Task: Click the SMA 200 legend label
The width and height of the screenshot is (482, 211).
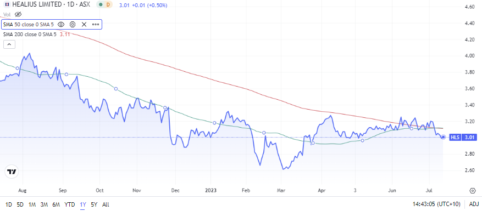Action: coord(30,35)
